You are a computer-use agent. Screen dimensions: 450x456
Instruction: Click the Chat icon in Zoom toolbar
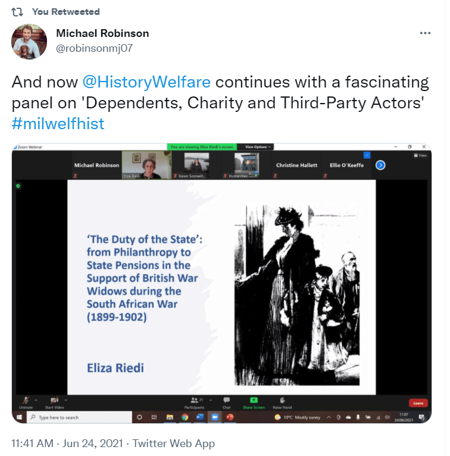[x=226, y=400]
